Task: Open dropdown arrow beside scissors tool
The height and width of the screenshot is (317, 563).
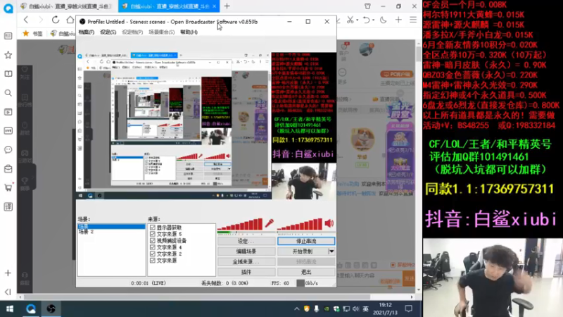Action: [358, 20]
